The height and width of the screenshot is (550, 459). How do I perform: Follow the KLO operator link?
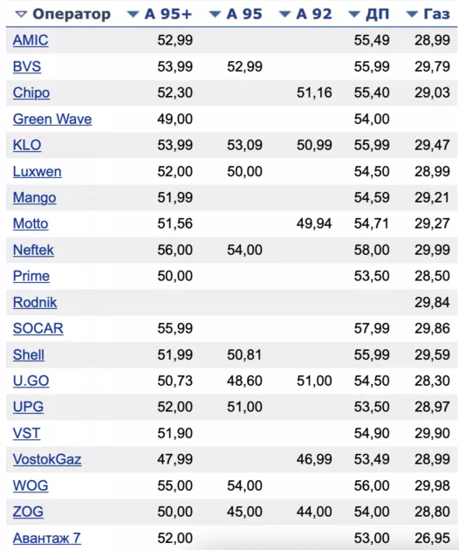(27, 145)
